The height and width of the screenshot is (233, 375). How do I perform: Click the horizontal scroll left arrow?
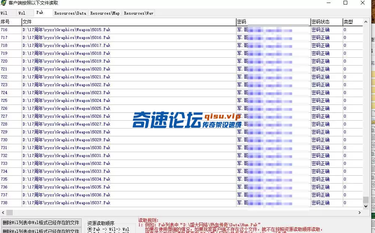(x=3, y=212)
